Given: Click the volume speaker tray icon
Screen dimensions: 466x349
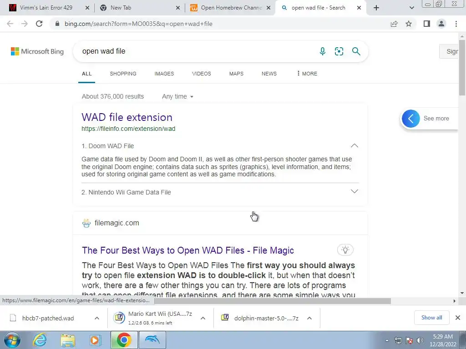Looking at the screenshot, I should click(x=420, y=340).
